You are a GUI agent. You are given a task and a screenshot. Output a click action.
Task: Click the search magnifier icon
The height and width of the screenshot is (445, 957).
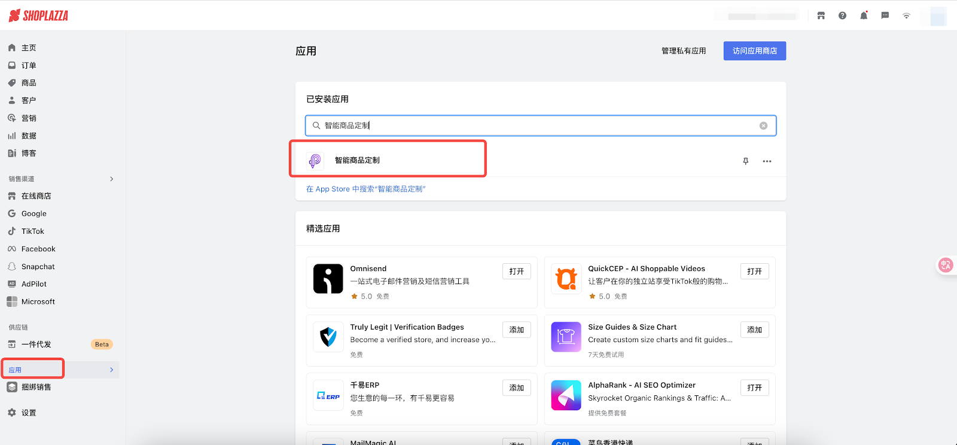click(316, 126)
